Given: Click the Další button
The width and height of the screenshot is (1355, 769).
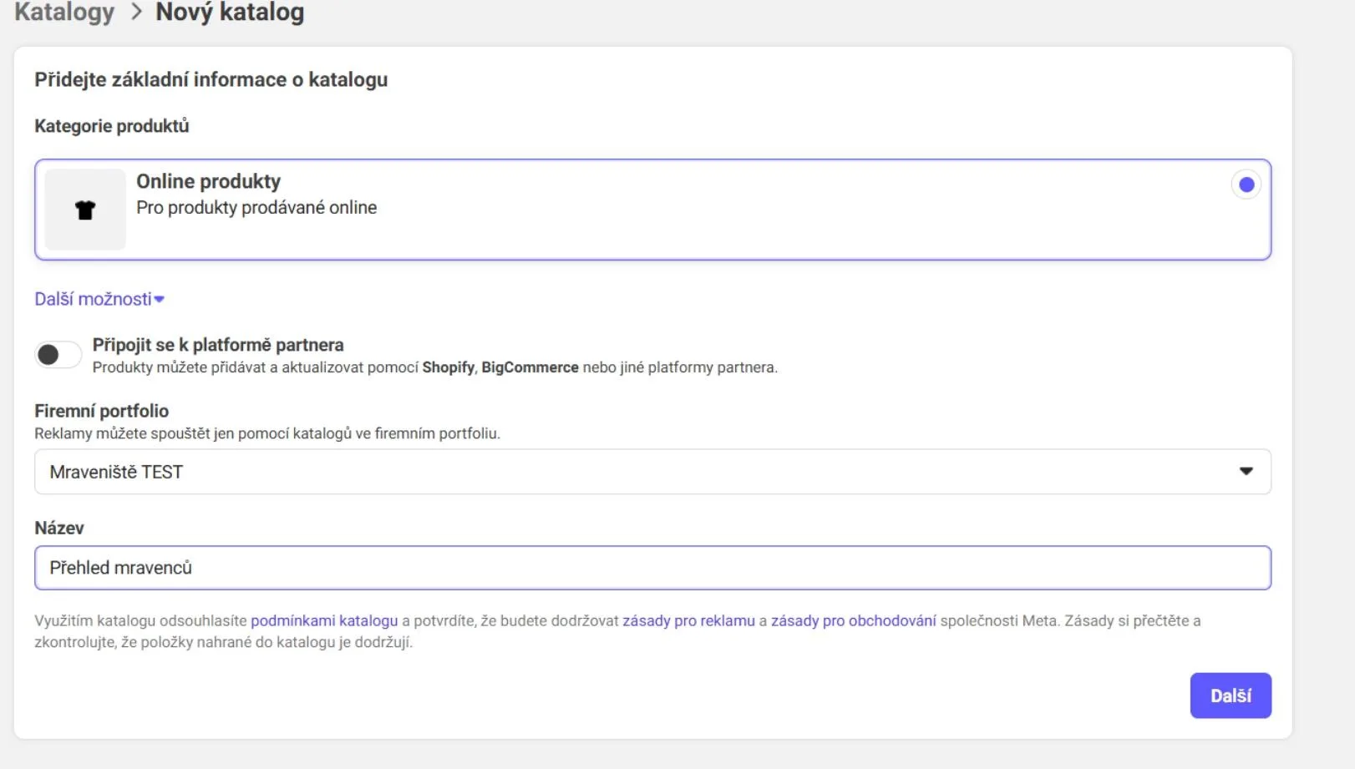Looking at the screenshot, I should 1231,696.
